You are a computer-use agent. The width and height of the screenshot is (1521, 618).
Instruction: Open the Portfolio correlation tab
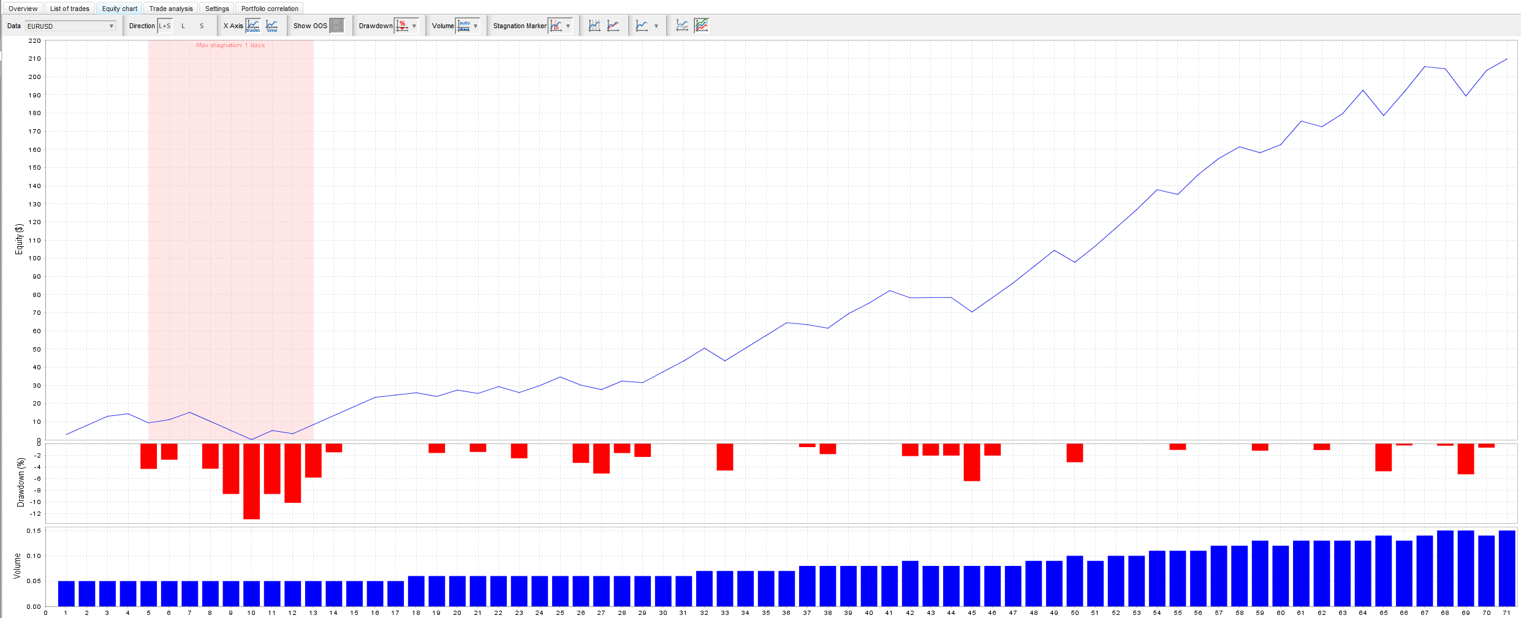270,9
